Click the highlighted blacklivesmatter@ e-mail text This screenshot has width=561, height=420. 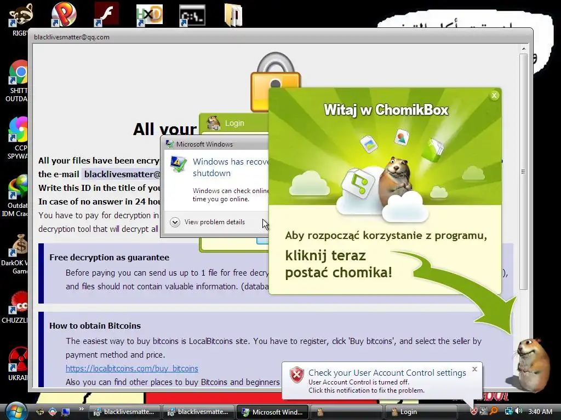tap(122, 174)
